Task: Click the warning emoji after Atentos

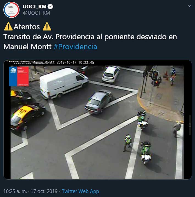Action: [x=47, y=26]
